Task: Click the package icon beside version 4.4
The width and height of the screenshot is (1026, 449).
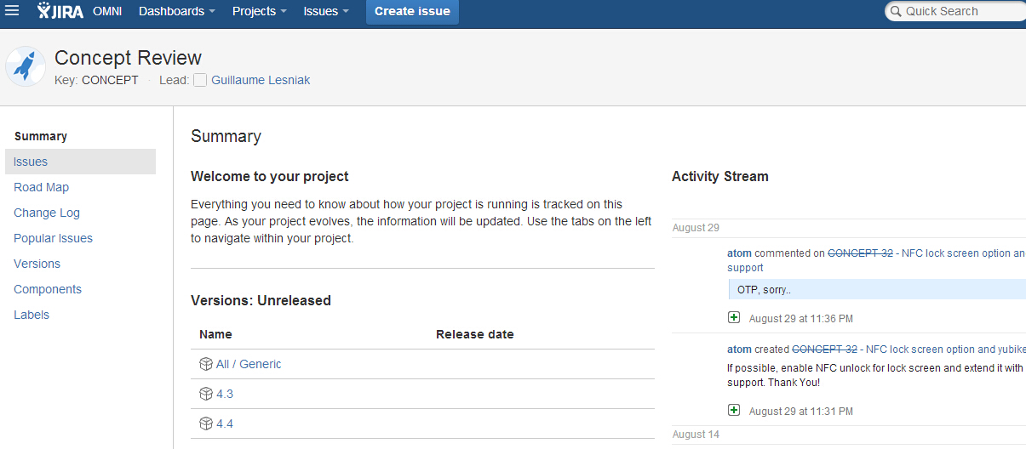Action: click(x=205, y=423)
